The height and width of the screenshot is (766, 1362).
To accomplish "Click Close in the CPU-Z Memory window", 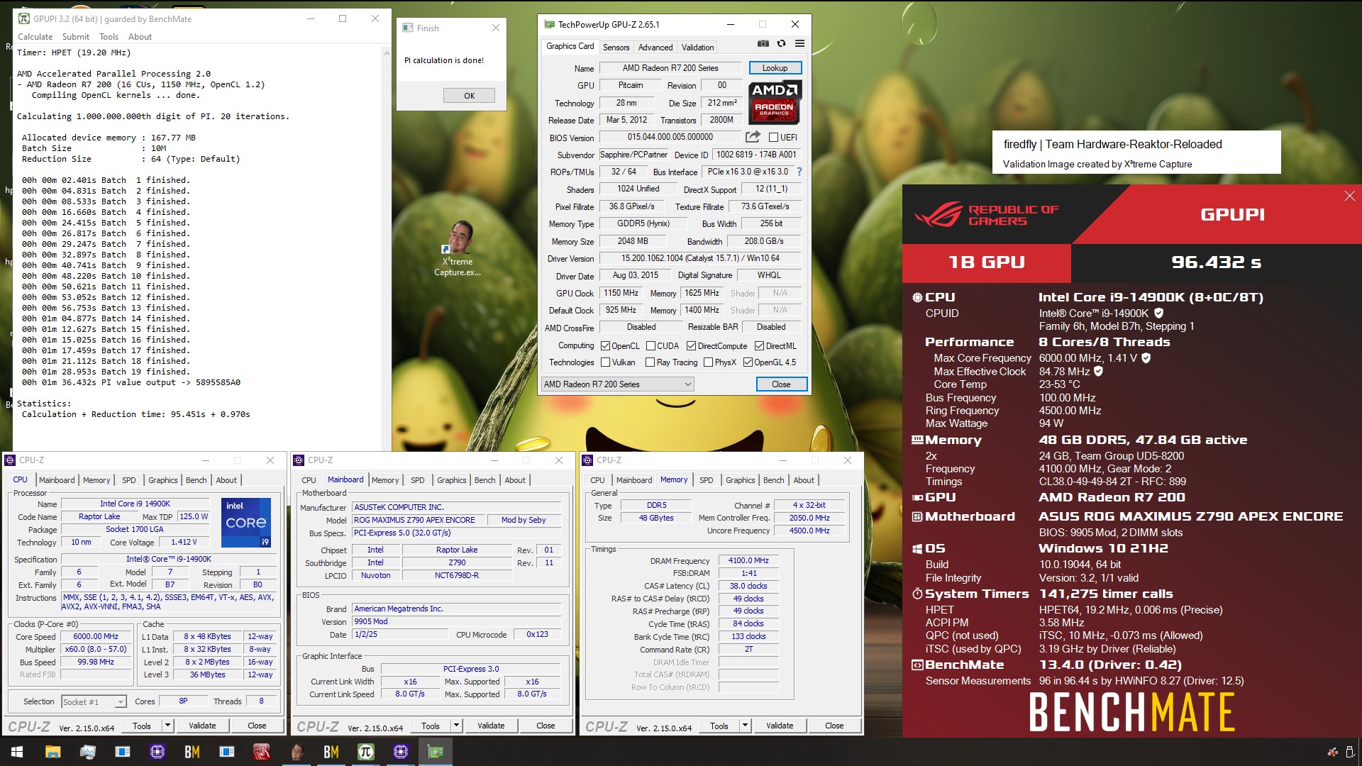I will pos(834,726).
